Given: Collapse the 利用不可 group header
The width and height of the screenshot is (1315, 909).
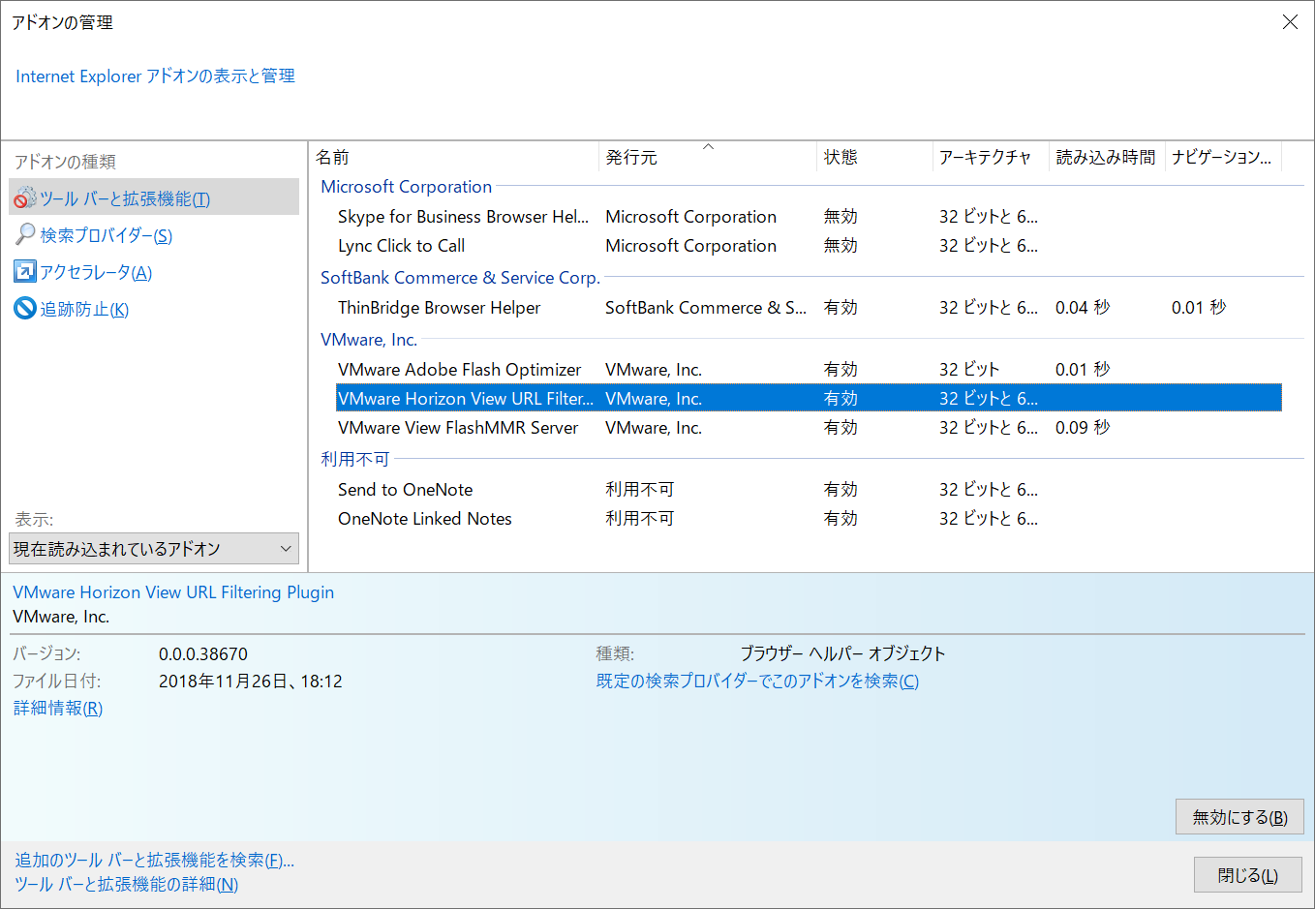Looking at the screenshot, I should (x=354, y=460).
